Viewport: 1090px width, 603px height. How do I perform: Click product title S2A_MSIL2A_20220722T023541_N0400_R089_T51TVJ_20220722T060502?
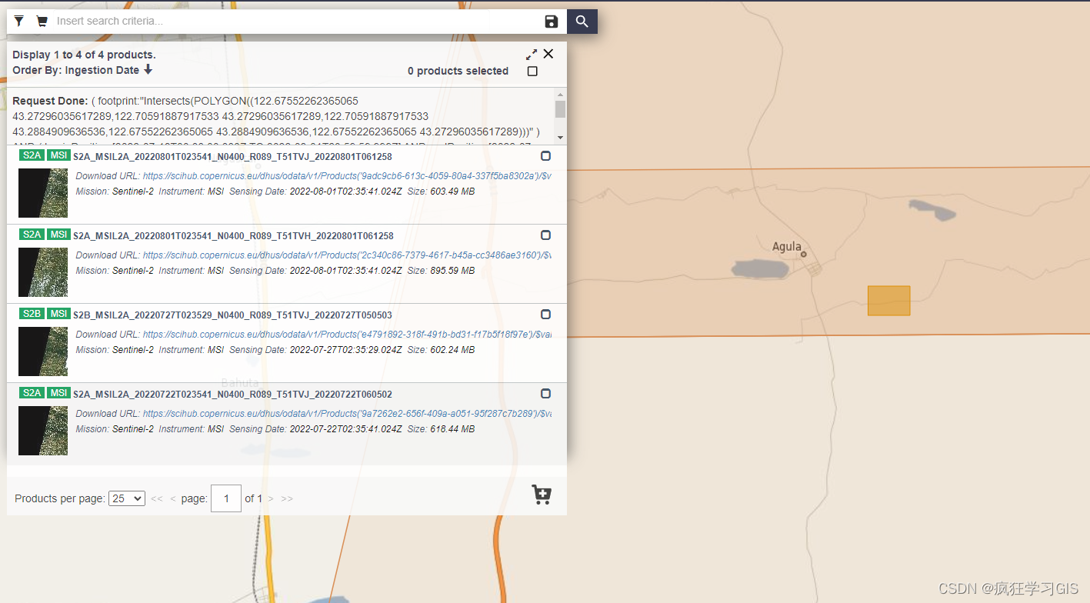(232, 395)
